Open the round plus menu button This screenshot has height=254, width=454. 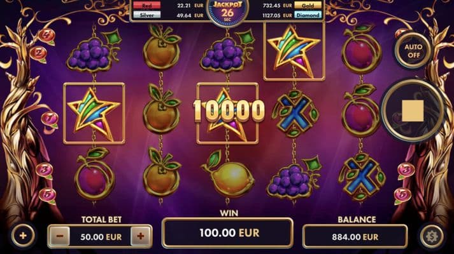coord(23,236)
